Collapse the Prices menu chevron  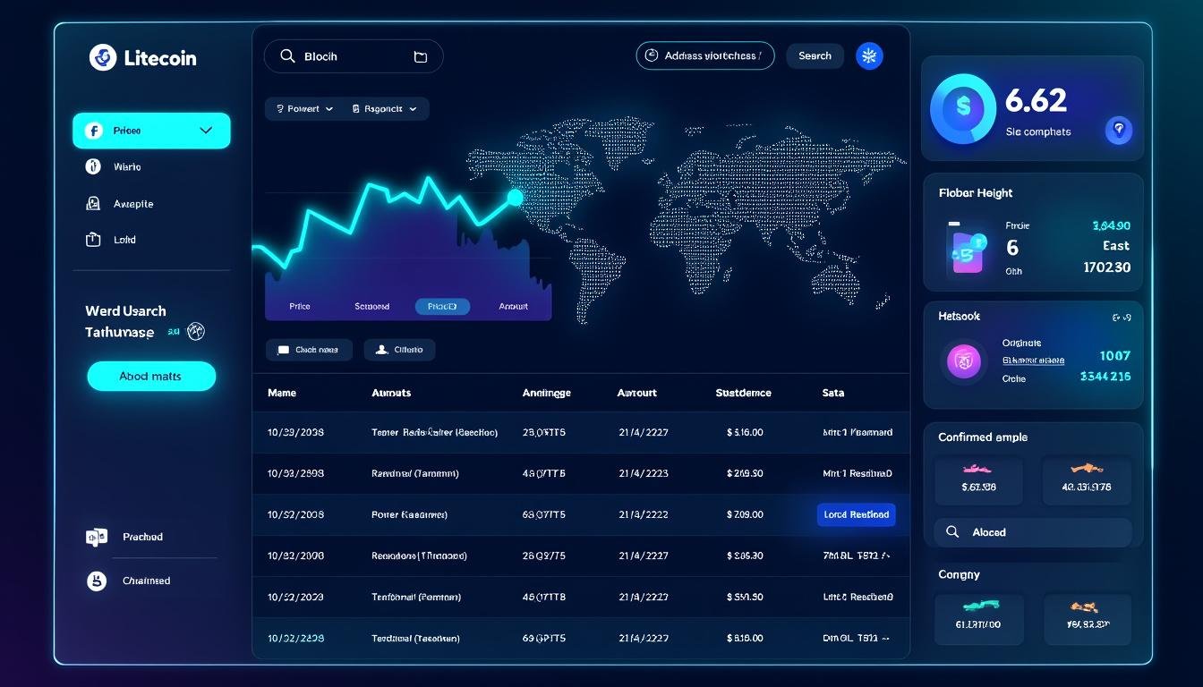(206, 130)
